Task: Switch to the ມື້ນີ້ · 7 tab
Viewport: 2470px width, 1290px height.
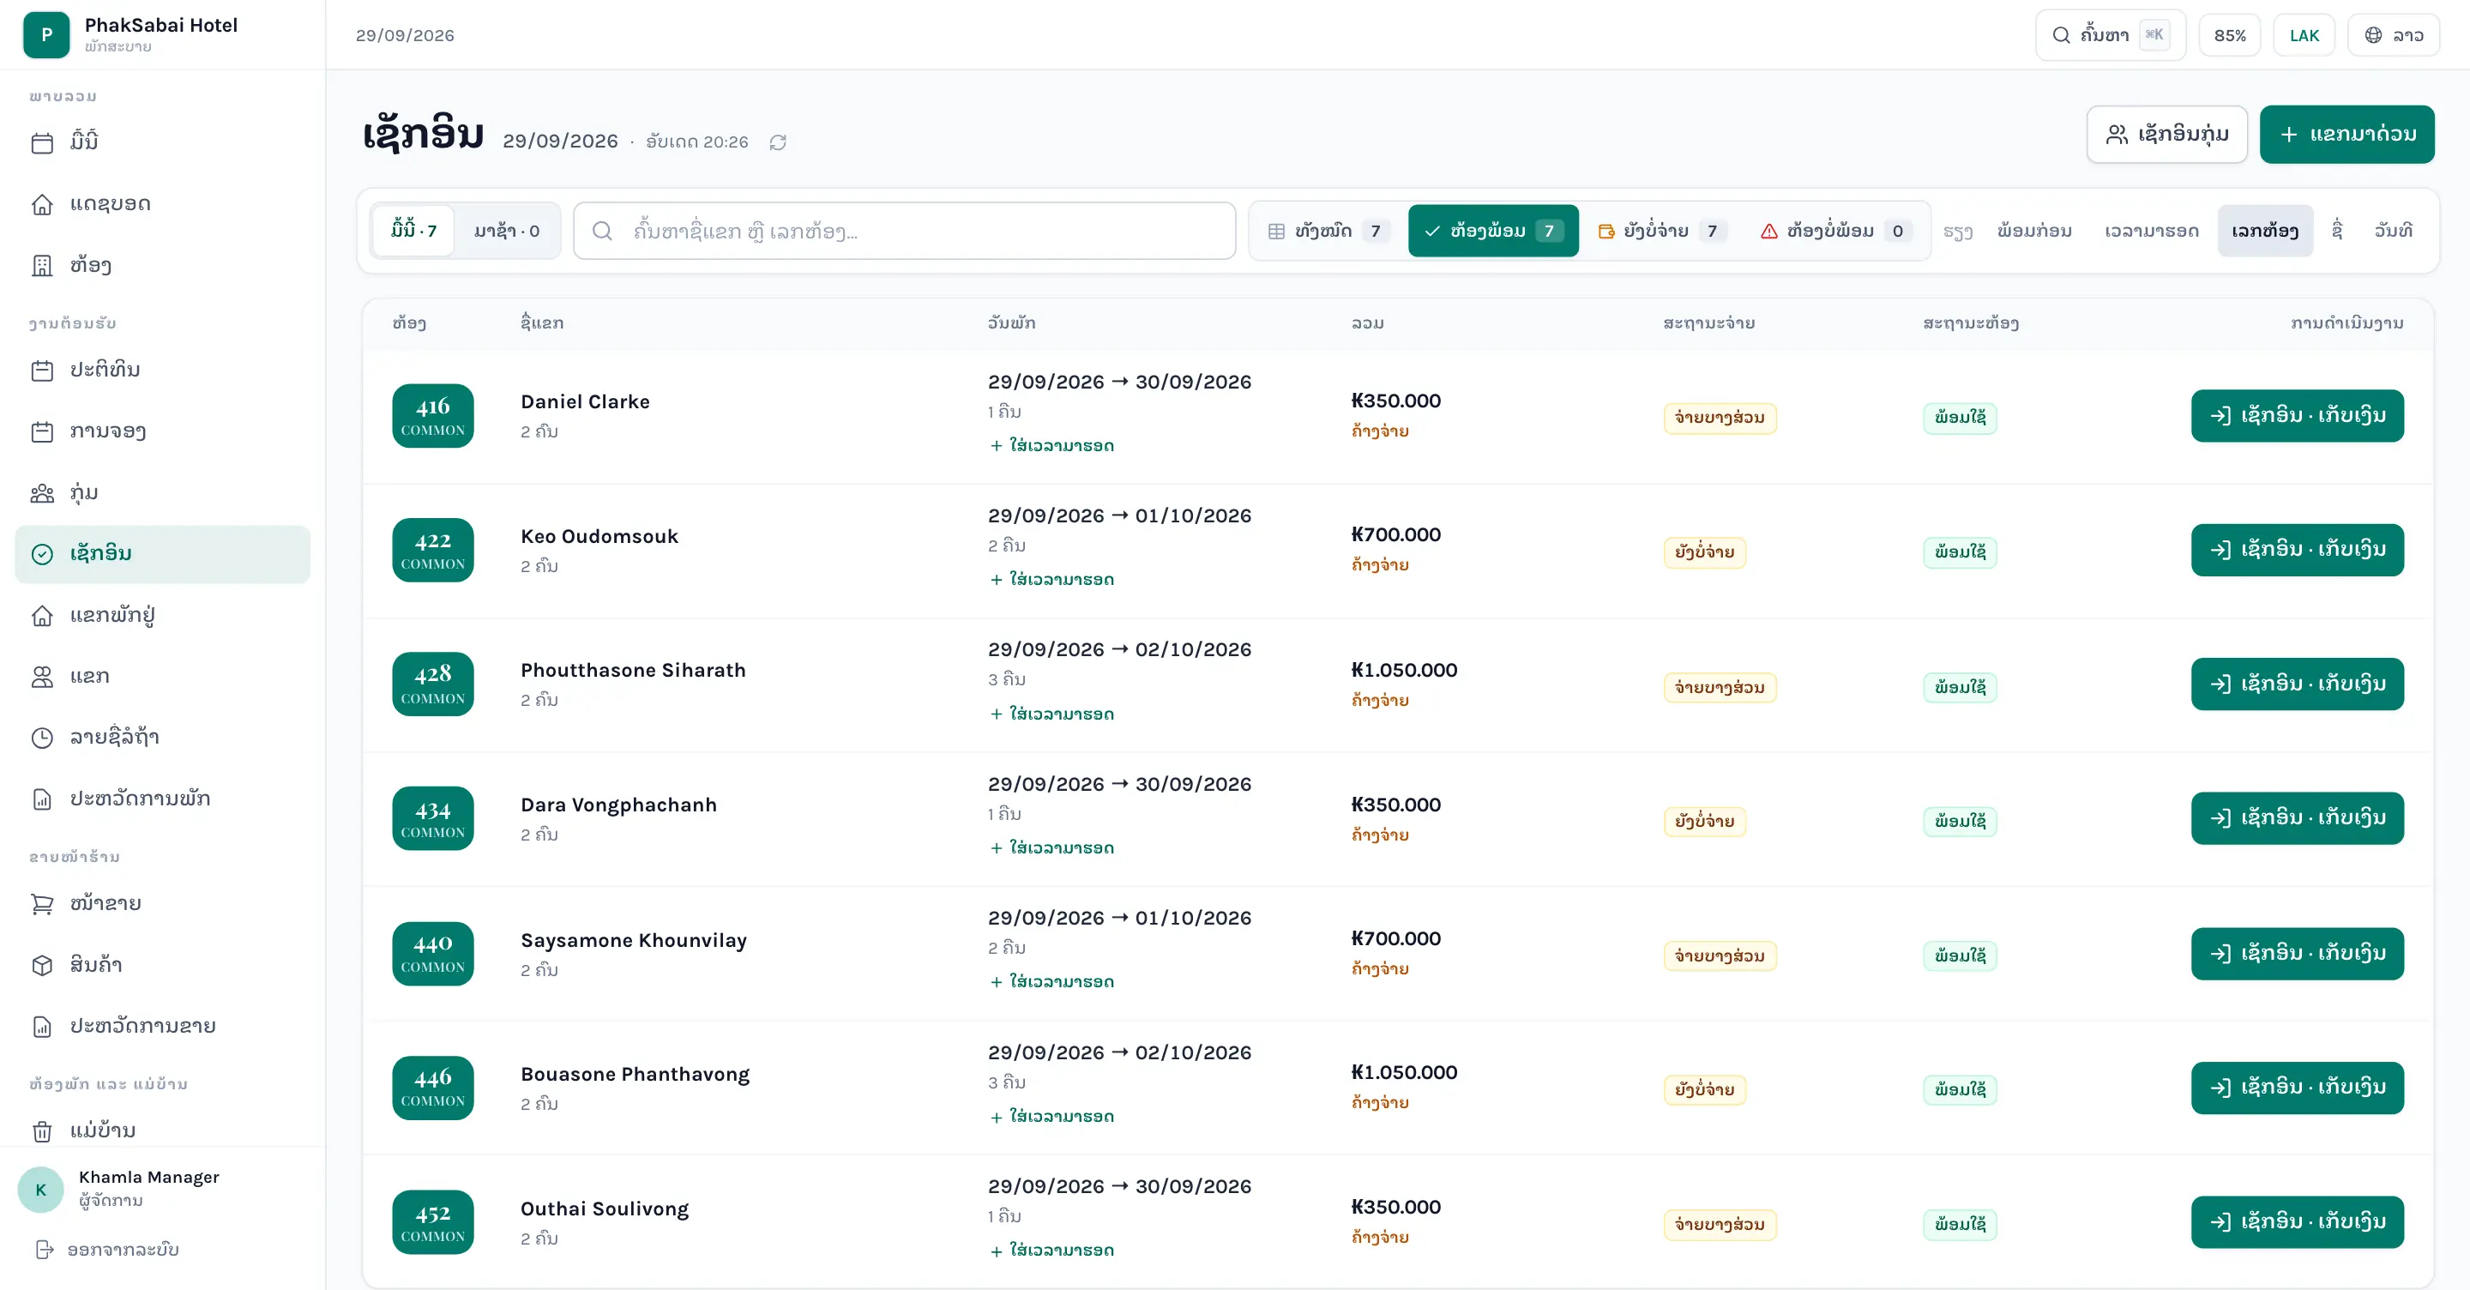Action: point(413,230)
